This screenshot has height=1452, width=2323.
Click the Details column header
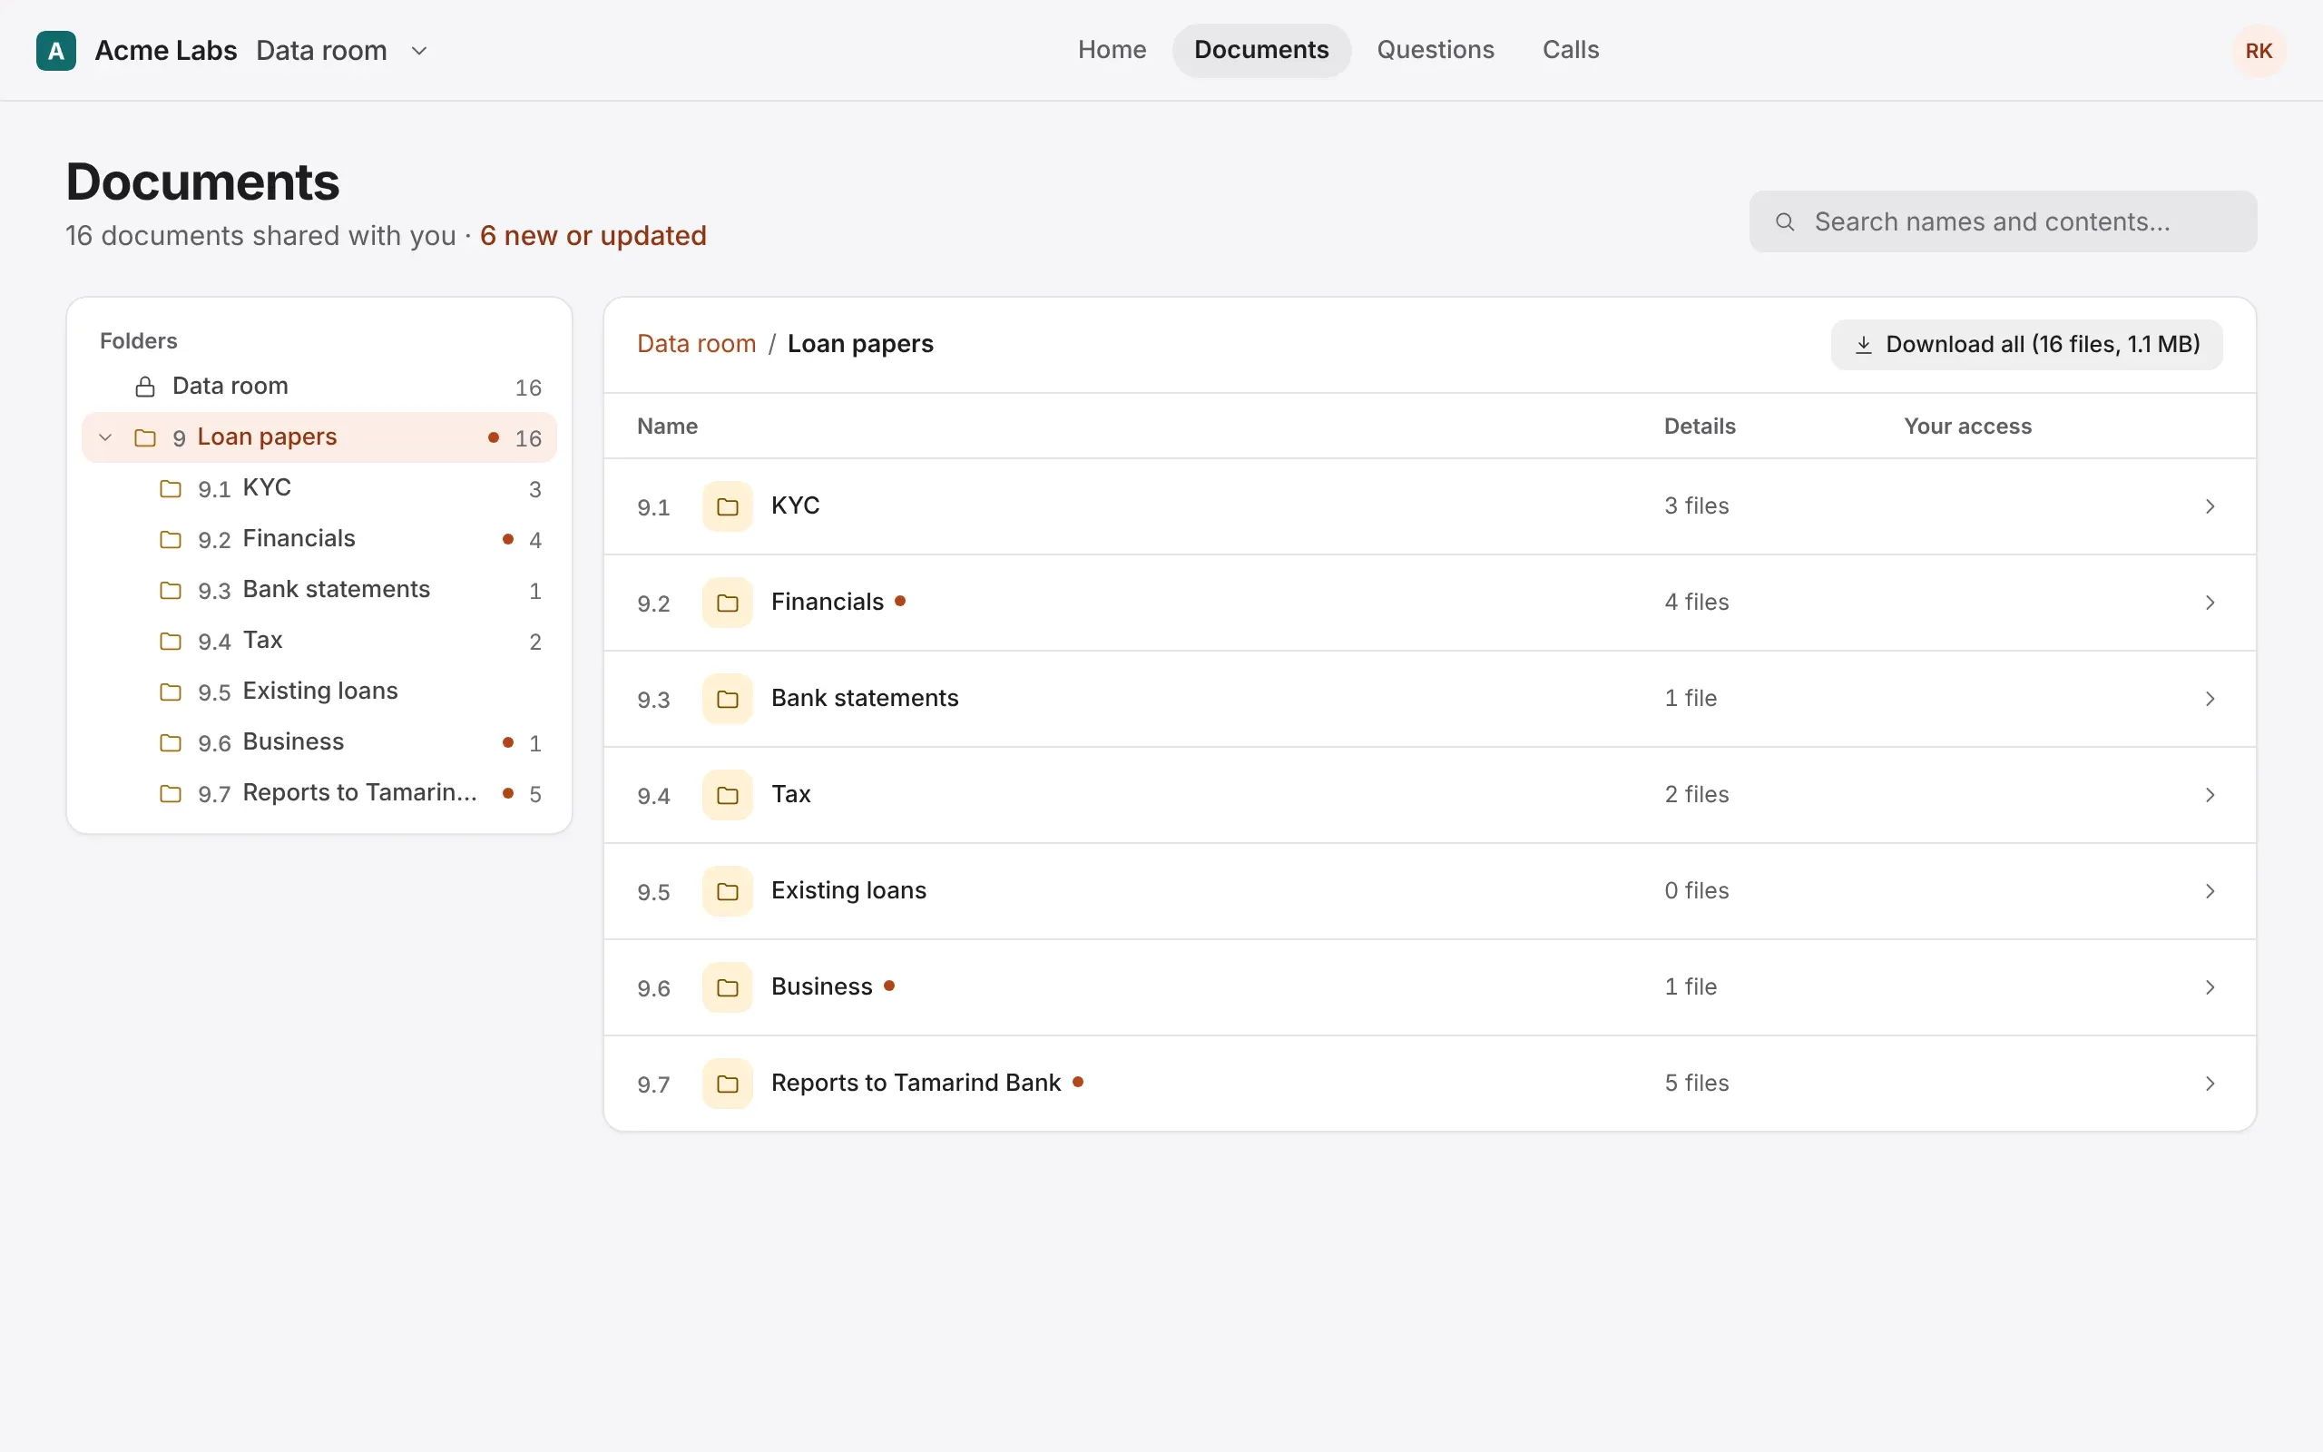[1699, 427]
